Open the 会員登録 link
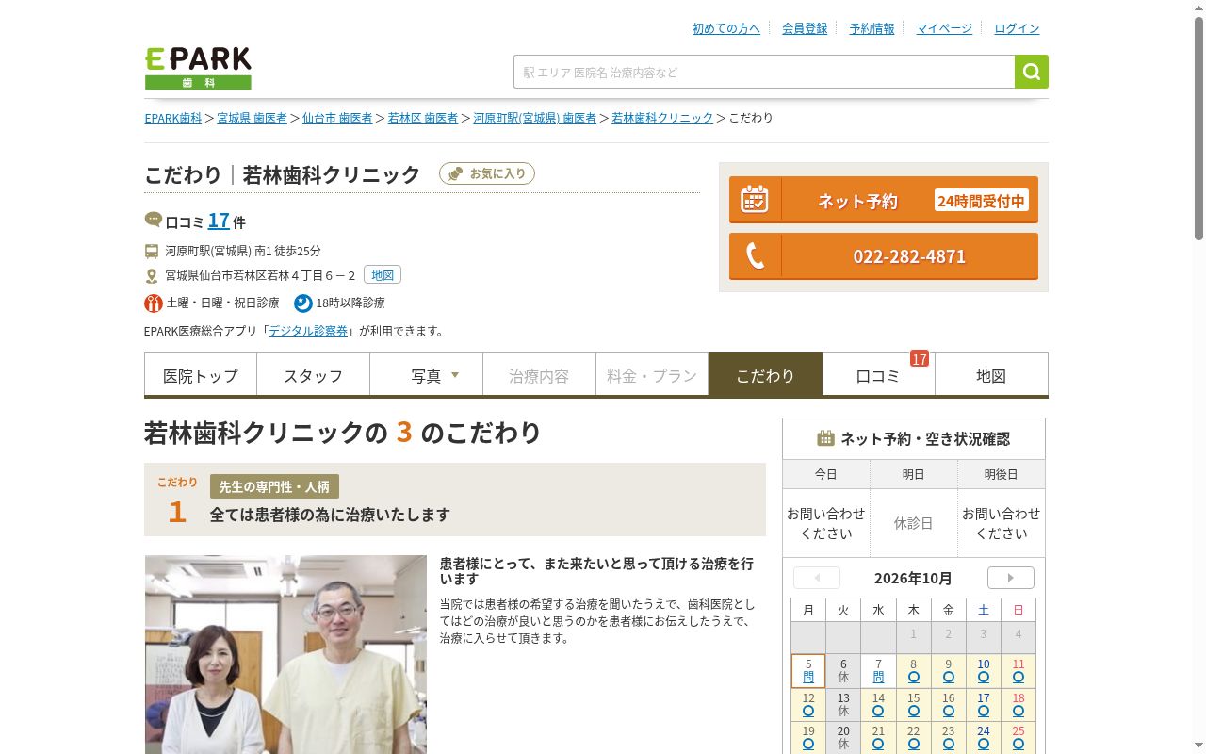 [x=805, y=28]
